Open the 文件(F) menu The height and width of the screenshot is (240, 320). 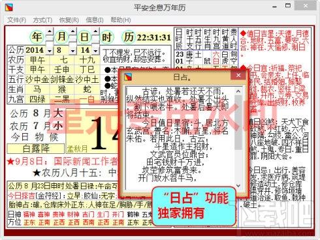pyautogui.click(x=17, y=20)
